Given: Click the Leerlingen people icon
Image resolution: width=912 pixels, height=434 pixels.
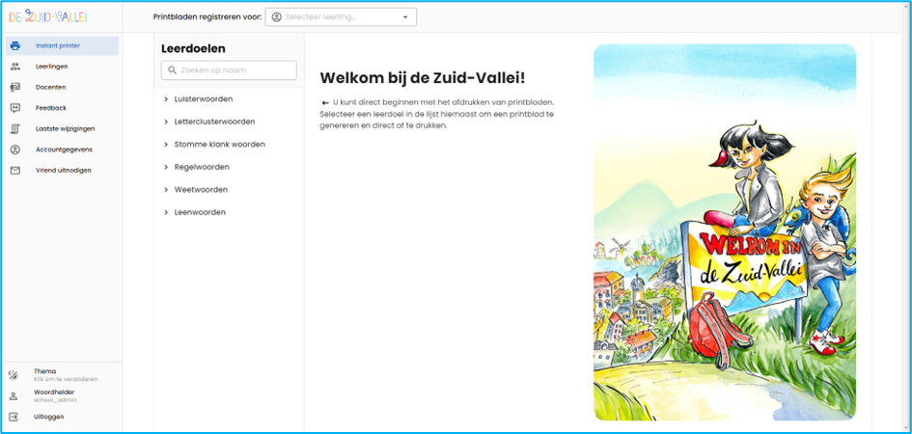Looking at the screenshot, I should tap(15, 67).
